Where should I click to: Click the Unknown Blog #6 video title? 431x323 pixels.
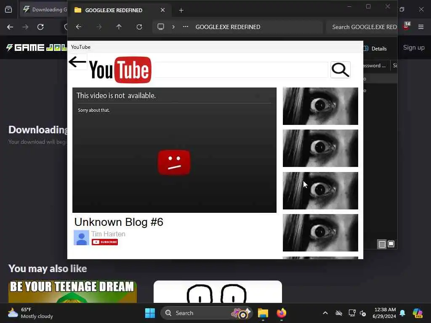coord(119,222)
